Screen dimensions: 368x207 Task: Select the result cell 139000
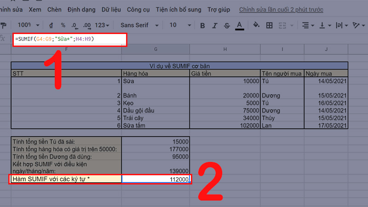click(155, 167)
